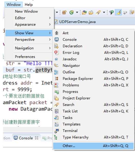135x153 pixels.
Task: Click the Javadoc entry text
Action: coord(70,59)
